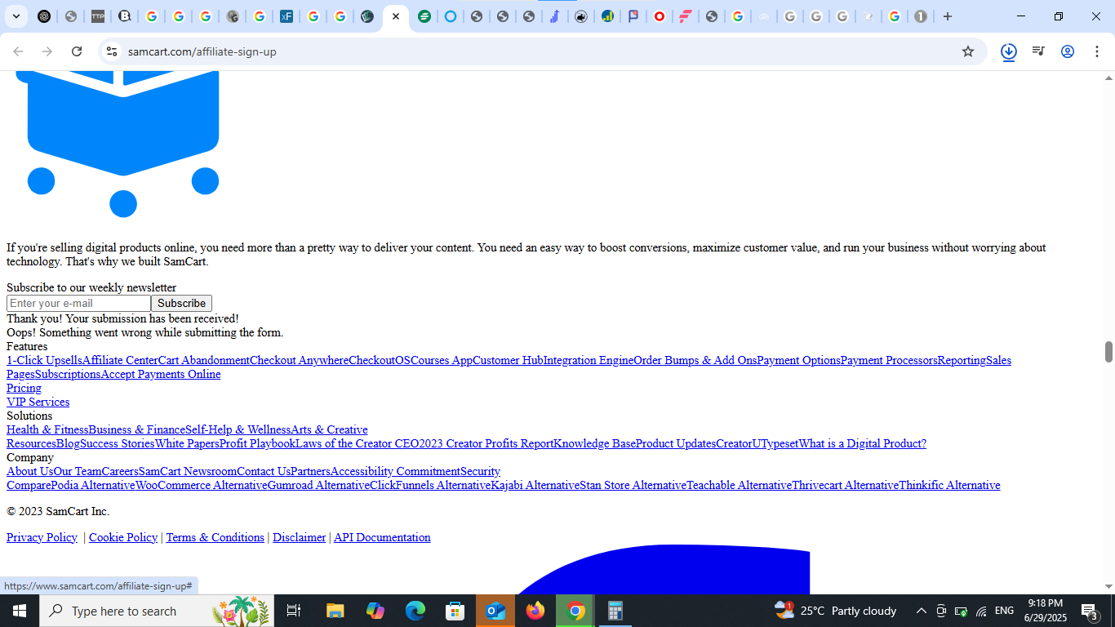Switch to the tab with red circle favicon
This screenshot has height=627, width=1115.
660,16
